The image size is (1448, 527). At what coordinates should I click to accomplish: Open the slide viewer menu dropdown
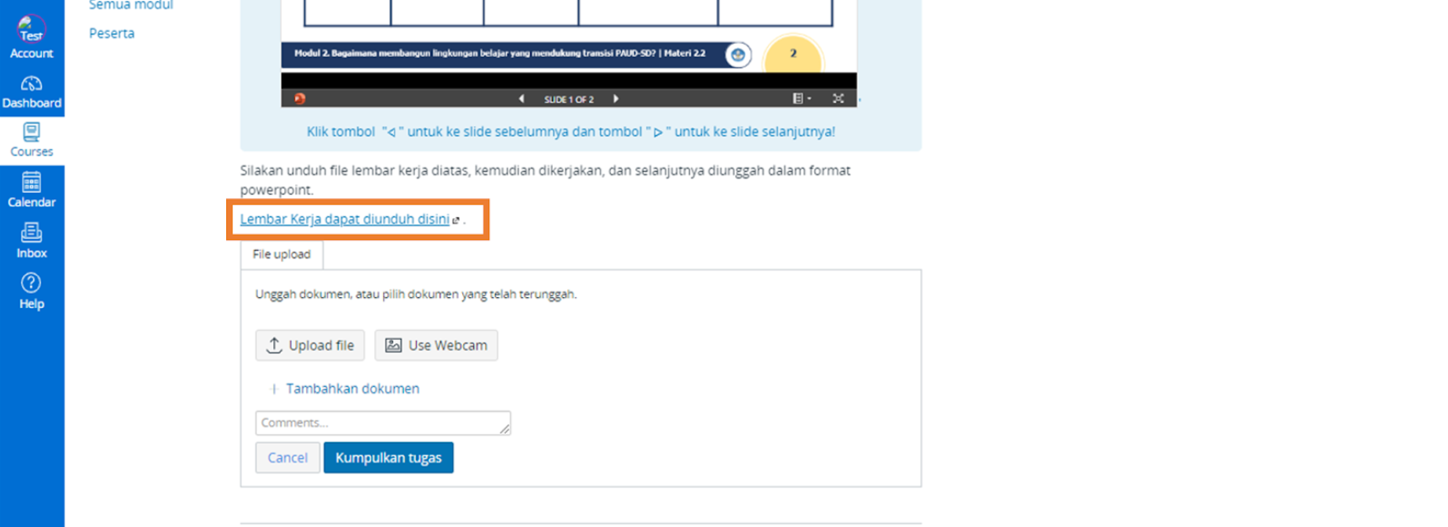pos(801,99)
